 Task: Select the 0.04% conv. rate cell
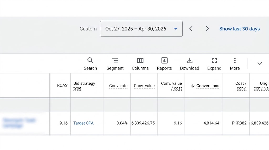(117, 123)
